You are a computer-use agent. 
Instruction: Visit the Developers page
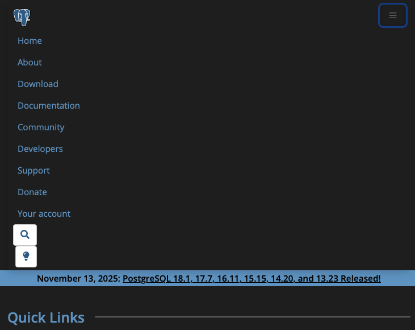tap(40, 149)
